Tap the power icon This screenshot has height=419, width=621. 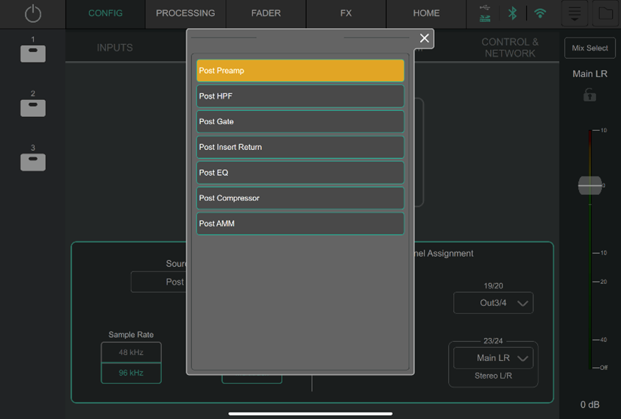click(x=33, y=13)
